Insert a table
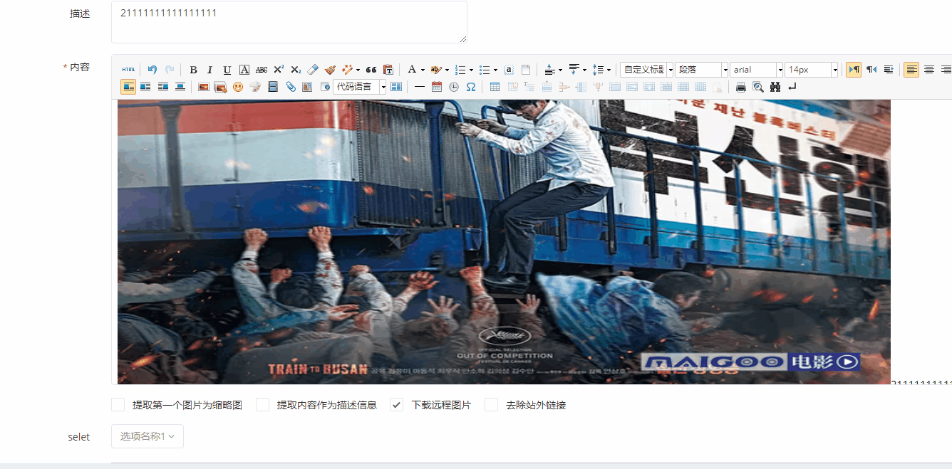The image size is (952, 469). coord(495,87)
